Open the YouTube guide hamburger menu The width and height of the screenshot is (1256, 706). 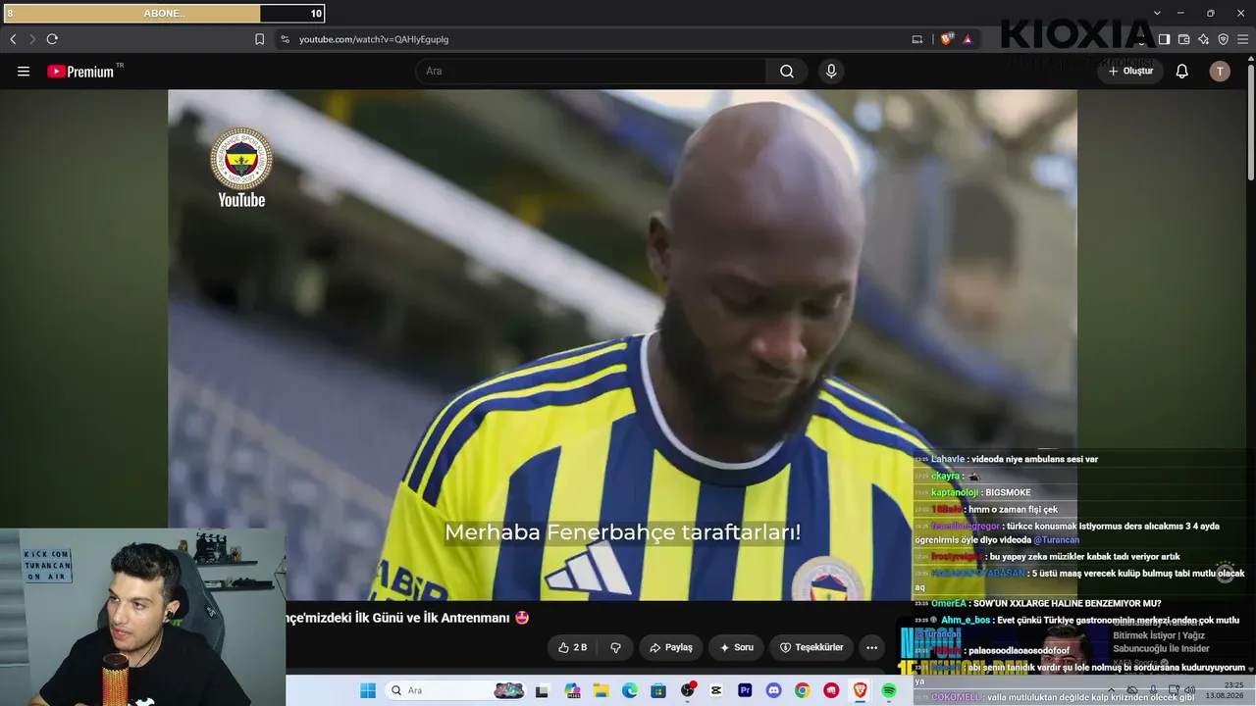24,72
